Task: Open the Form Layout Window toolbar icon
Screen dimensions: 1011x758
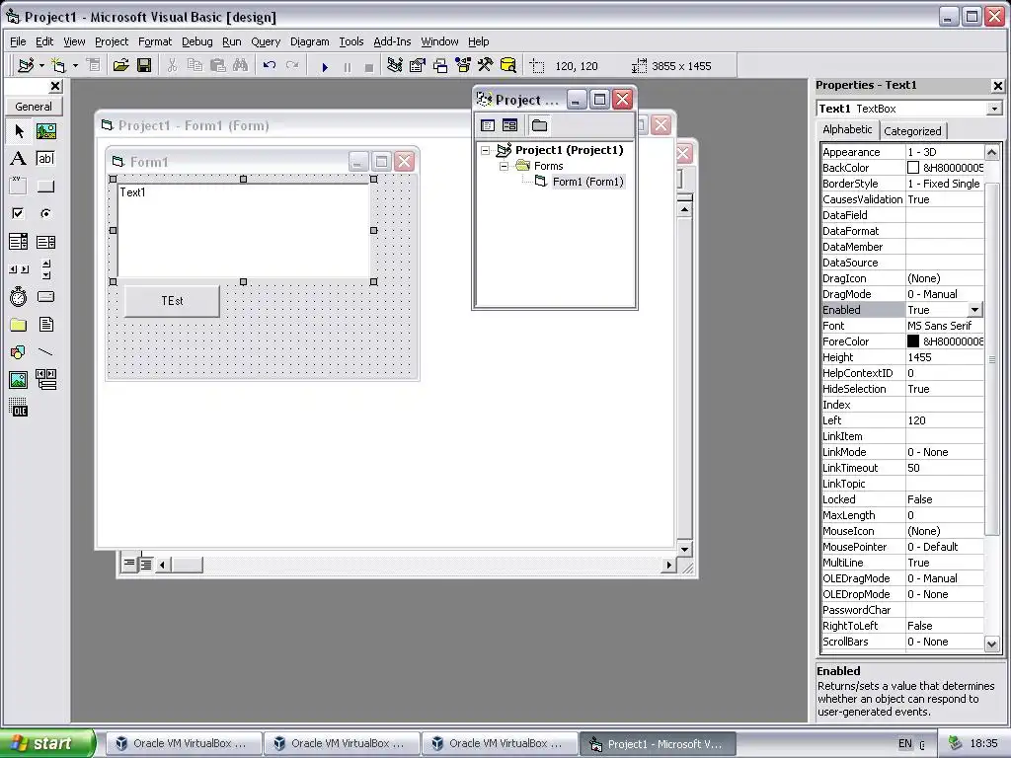Action: (440, 65)
